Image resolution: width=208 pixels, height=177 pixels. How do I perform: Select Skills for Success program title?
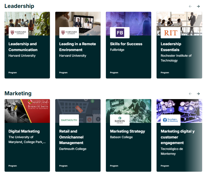tap(126, 44)
